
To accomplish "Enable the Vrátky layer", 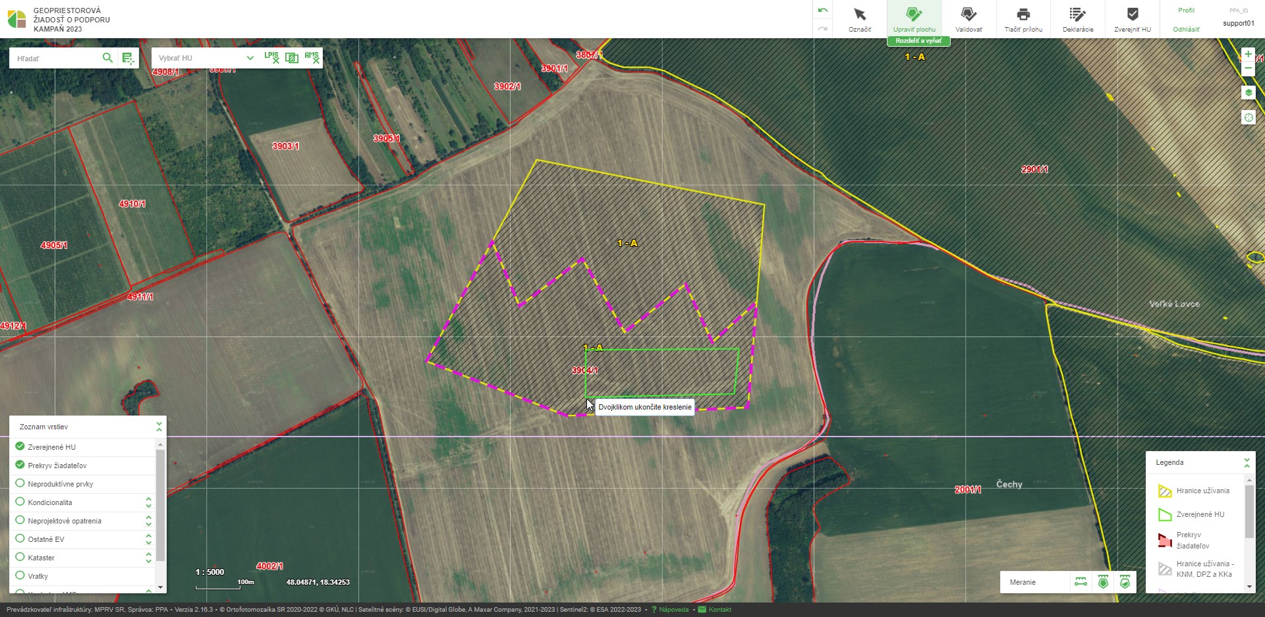I will [20, 576].
